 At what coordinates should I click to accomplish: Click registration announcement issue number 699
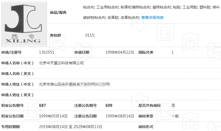[109, 105]
